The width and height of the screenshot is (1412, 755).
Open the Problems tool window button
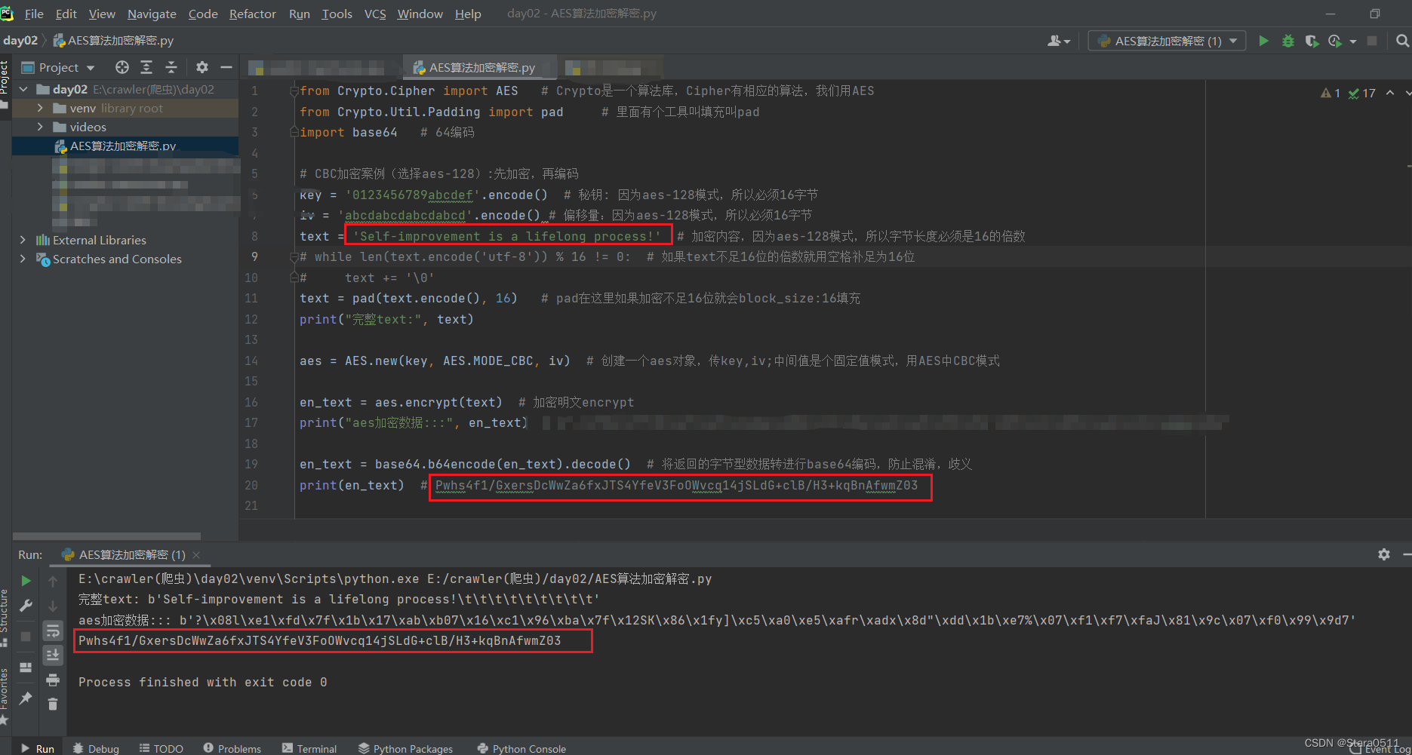(232, 748)
